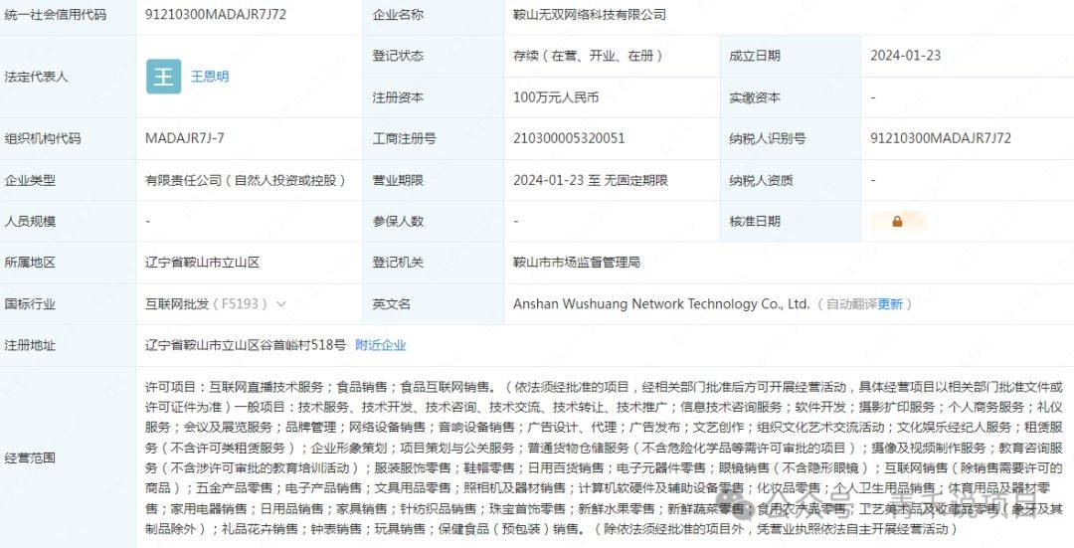1074x548 pixels.
Task: Select organization code MADAJR7J-7
Action: pyautogui.click(x=185, y=138)
